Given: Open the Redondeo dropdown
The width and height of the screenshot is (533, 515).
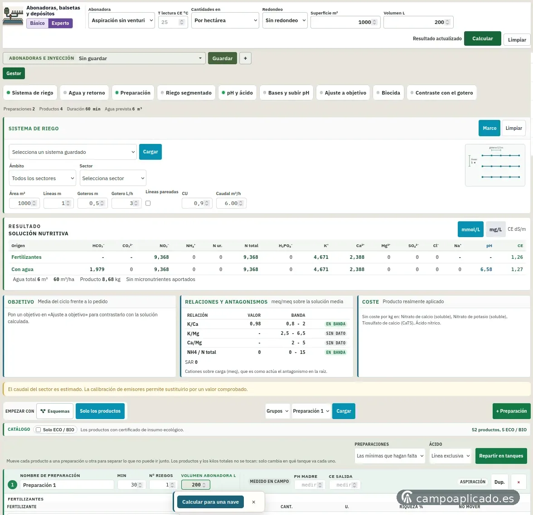Looking at the screenshot, I should [x=285, y=20].
